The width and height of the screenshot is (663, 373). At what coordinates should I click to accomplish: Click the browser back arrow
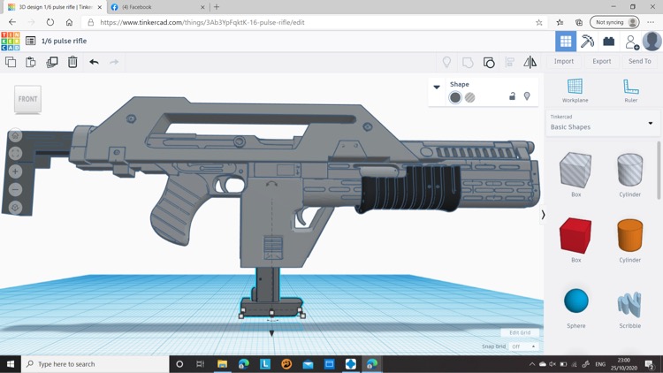12,22
